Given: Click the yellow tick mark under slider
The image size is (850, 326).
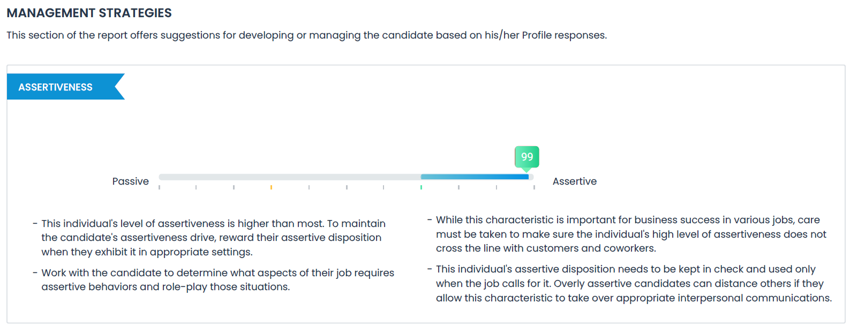Looking at the screenshot, I should [271, 187].
